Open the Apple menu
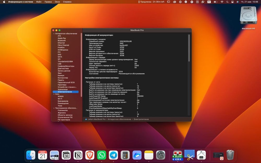The height and width of the screenshot is (163, 261). click(x=4, y=2)
